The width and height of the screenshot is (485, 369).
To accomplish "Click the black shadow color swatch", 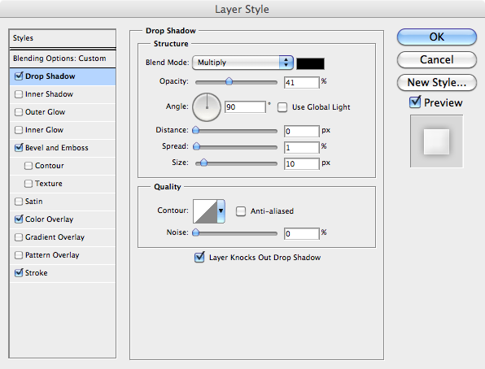I will pos(310,63).
